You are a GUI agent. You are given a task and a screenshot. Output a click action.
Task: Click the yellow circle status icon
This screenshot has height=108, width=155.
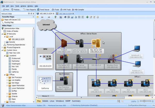(x=38, y=17)
